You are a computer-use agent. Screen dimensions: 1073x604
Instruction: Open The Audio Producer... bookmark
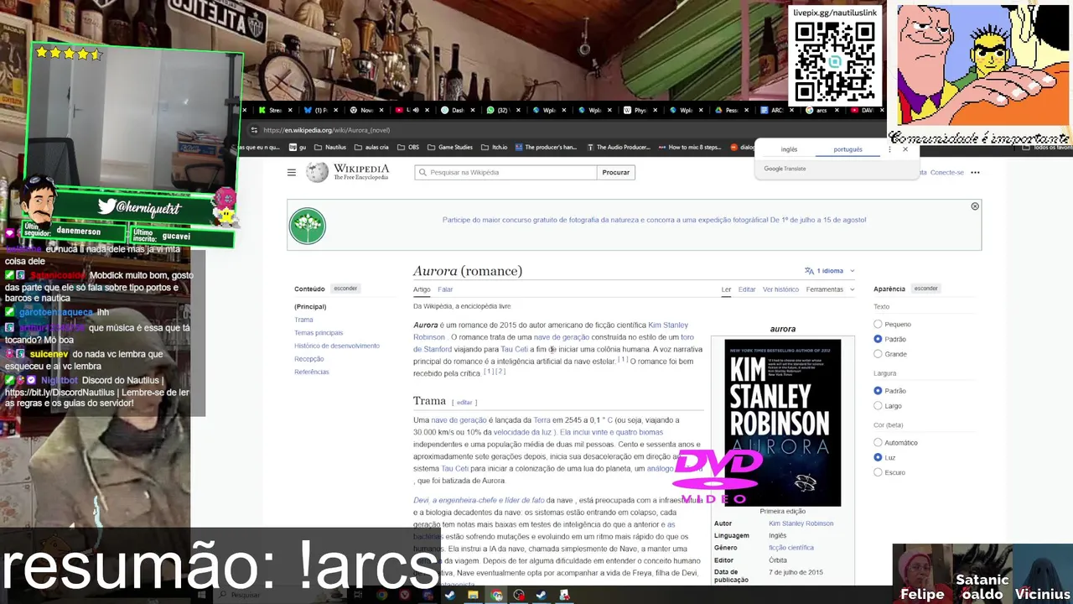(618, 147)
